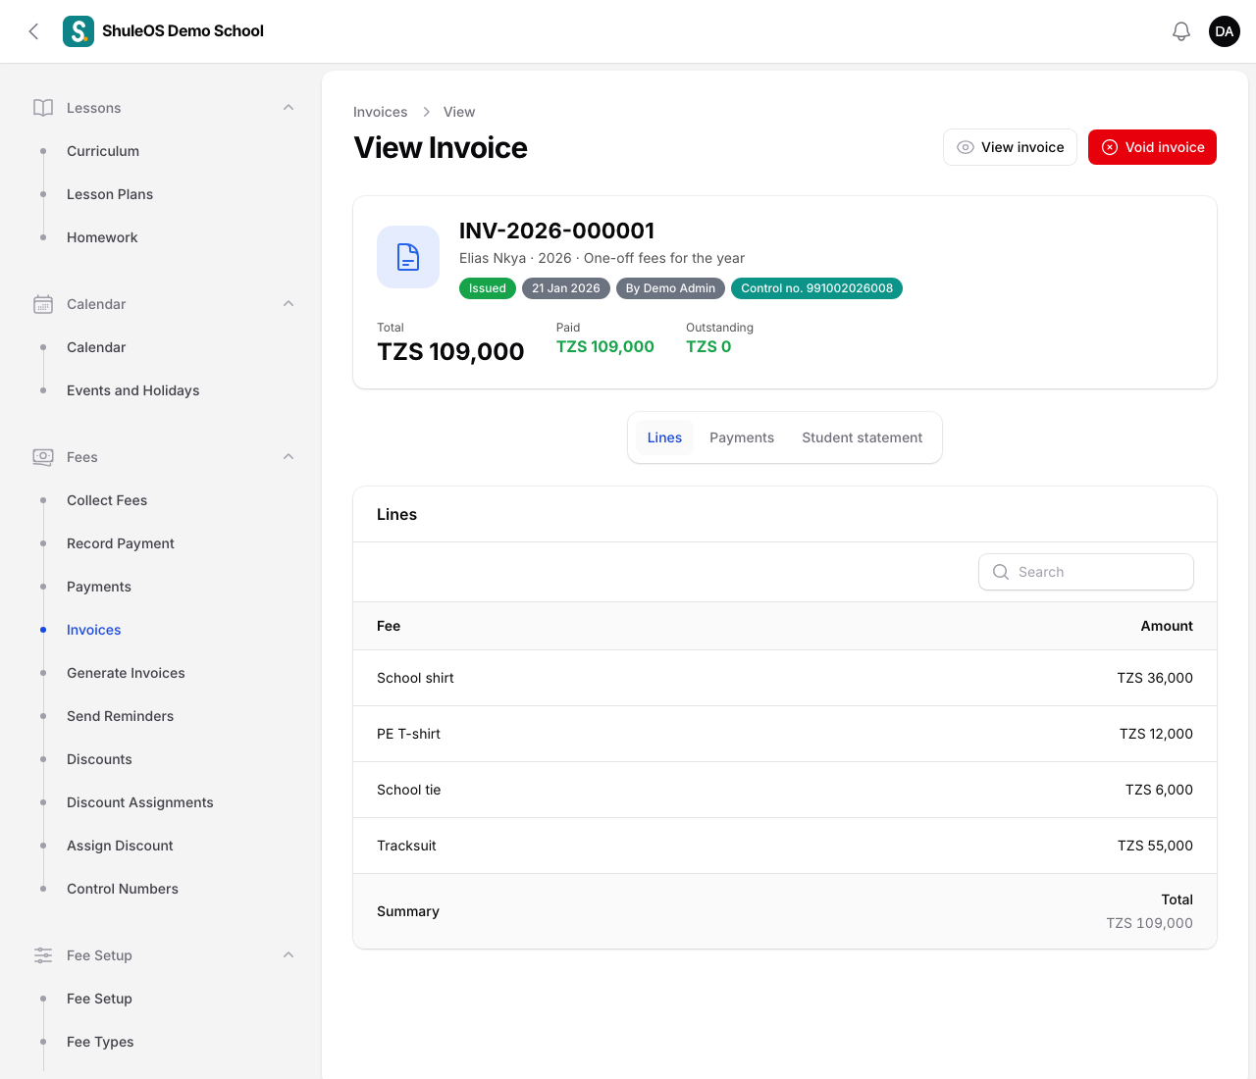Switch to the Payments tab

point(742,437)
